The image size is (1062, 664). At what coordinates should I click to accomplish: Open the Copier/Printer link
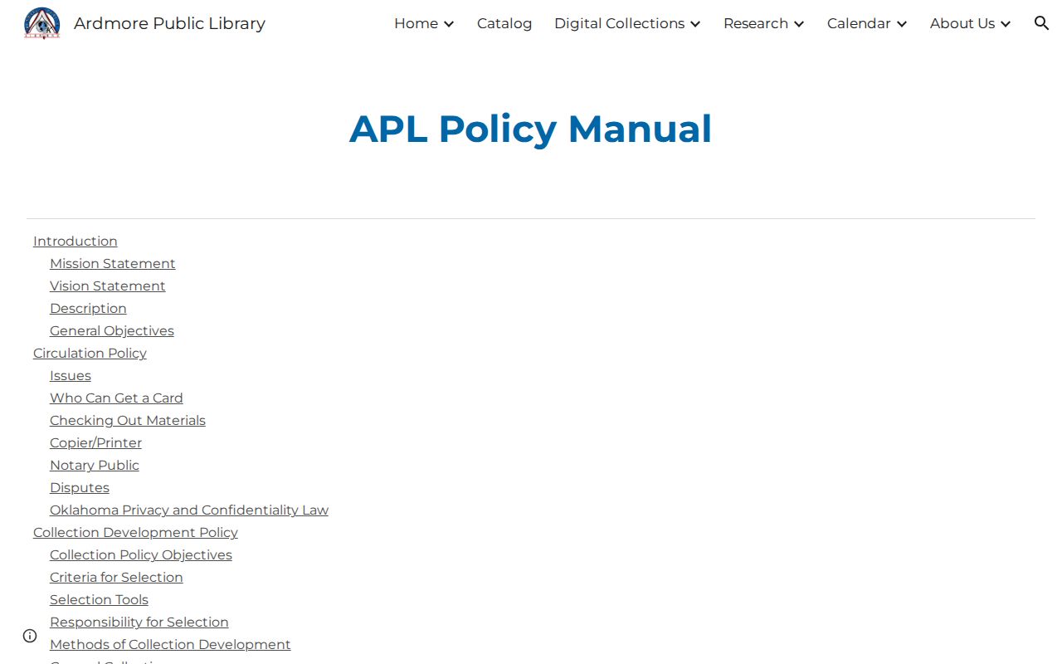pos(95,442)
